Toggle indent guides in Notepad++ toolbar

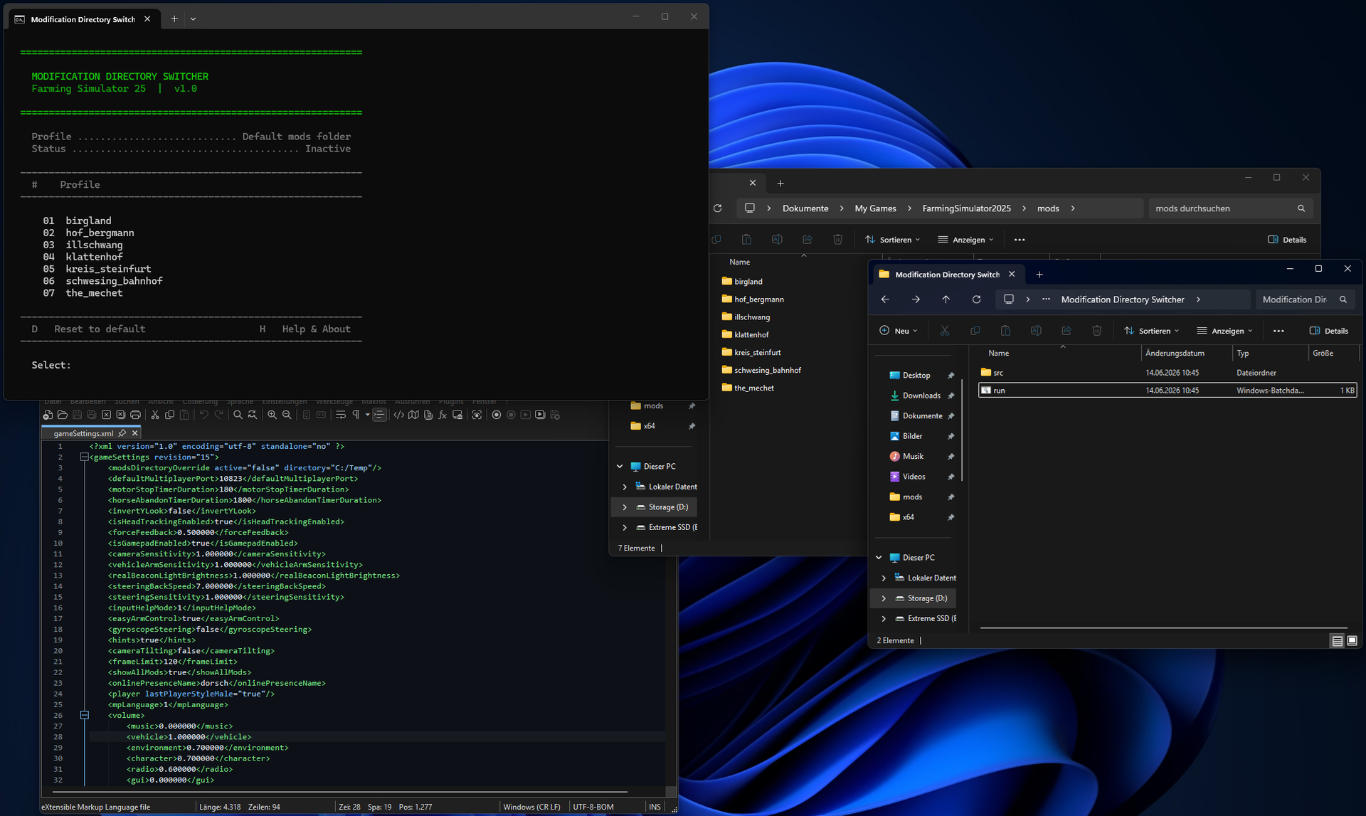[x=380, y=415]
